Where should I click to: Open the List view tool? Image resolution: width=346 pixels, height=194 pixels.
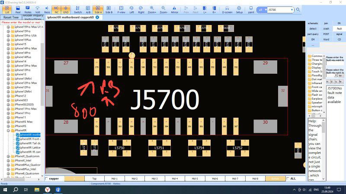[x=7, y=9]
